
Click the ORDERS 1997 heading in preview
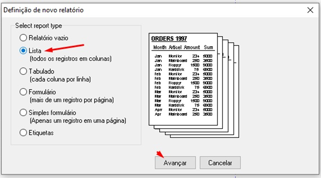169,39
